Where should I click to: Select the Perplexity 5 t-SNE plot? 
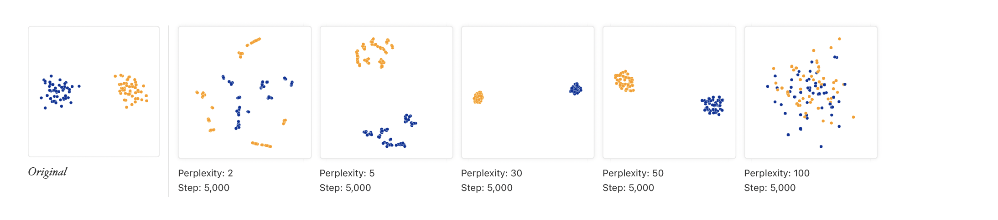(386, 92)
